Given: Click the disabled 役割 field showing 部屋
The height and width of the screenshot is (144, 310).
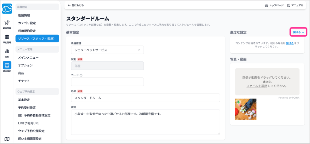Looking at the screenshot, I should tap(107, 66).
